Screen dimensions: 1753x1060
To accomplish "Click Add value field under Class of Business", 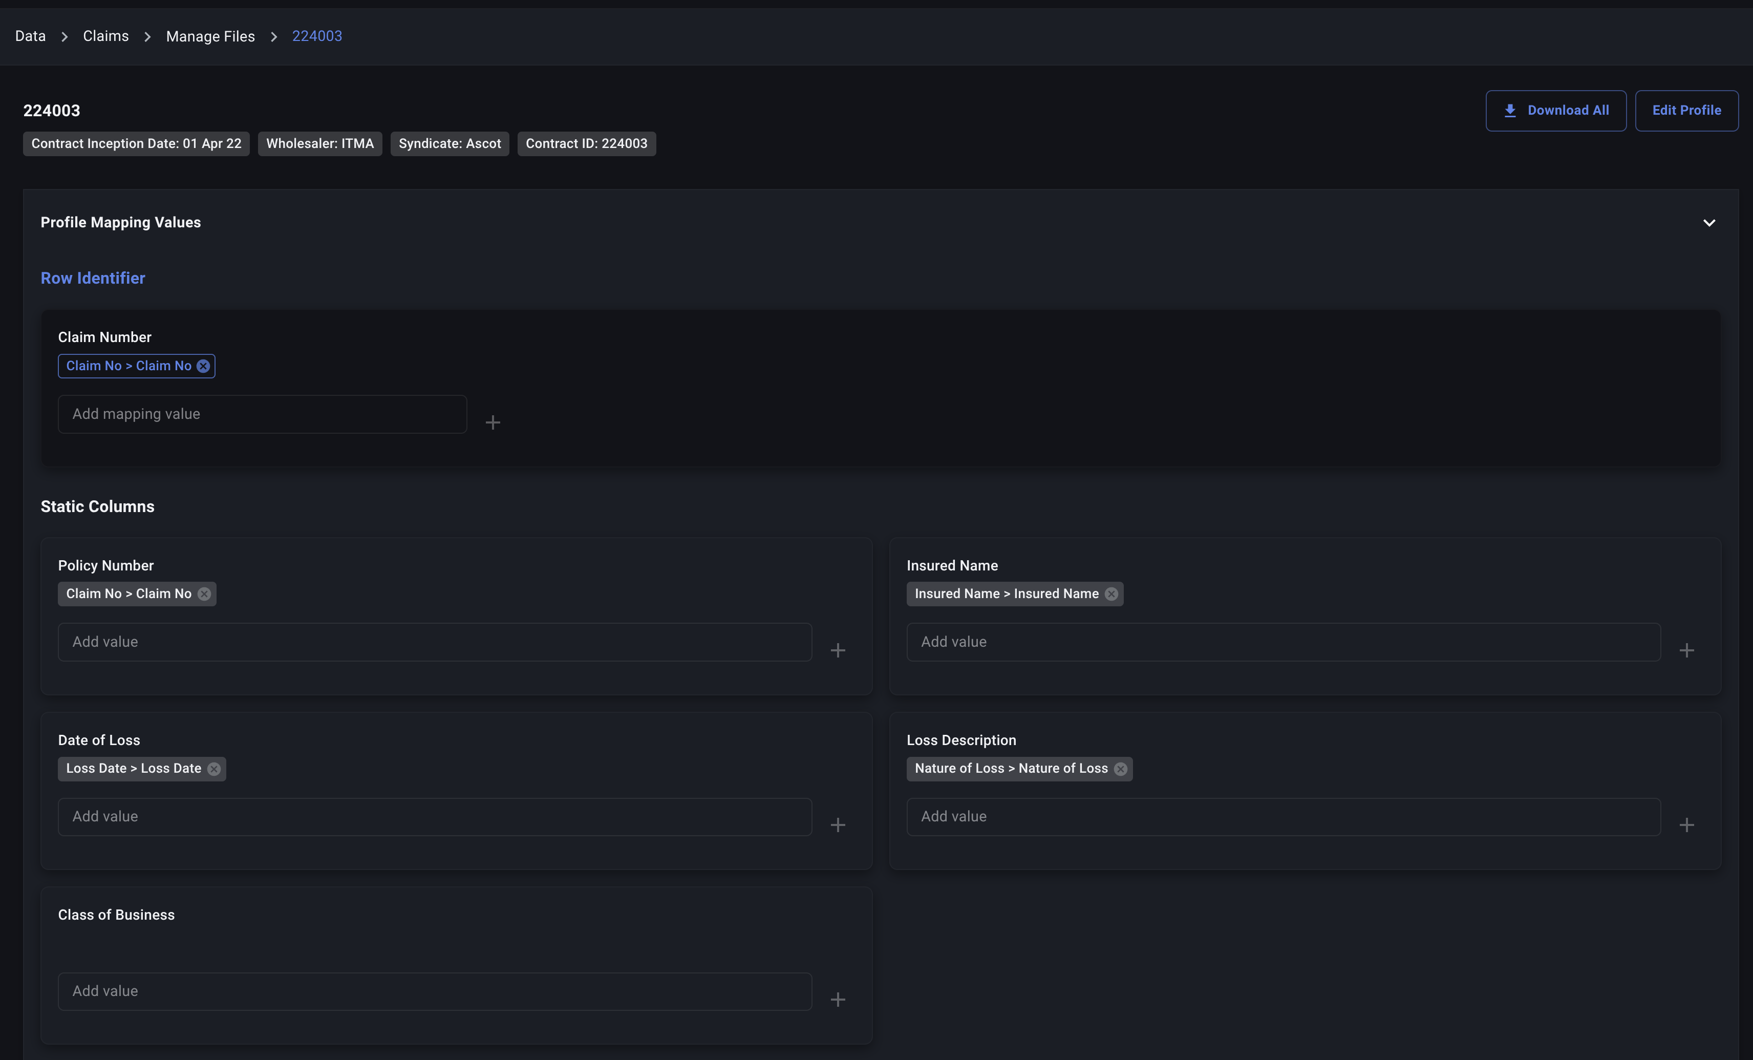I will [434, 991].
